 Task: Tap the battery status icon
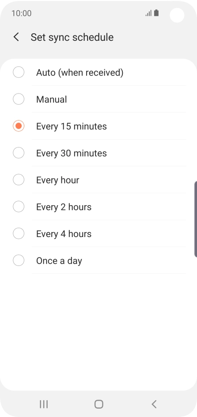click(156, 13)
